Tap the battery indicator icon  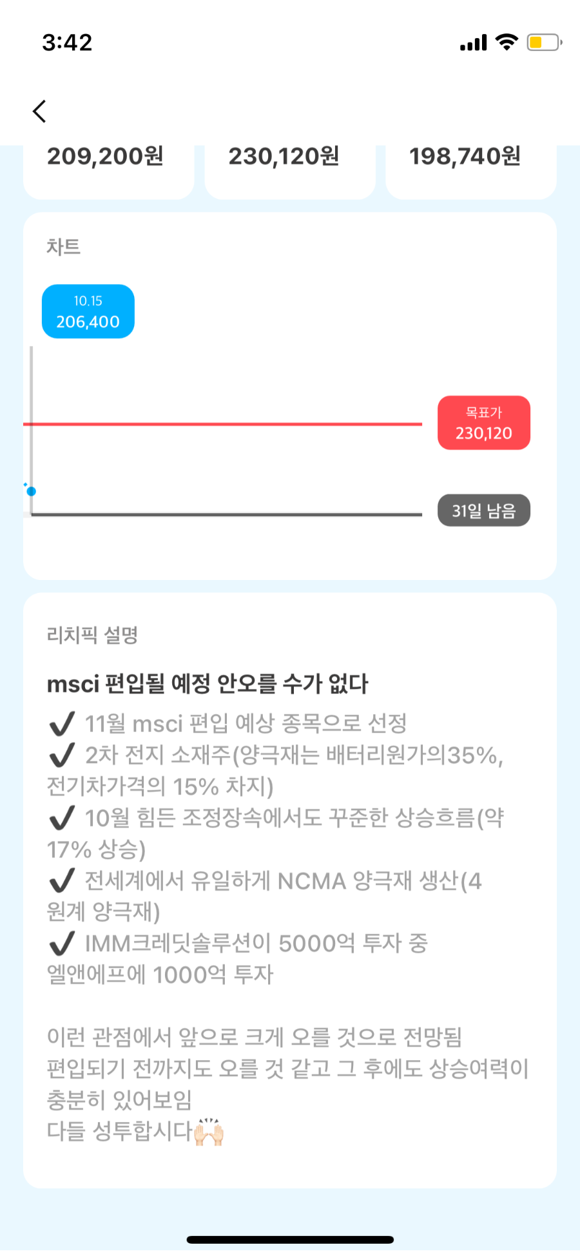click(x=545, y=43)
